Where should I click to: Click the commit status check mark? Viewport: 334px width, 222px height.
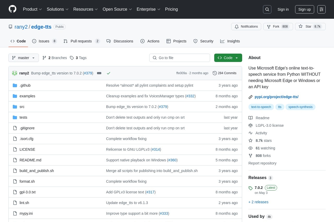[109, 73]
